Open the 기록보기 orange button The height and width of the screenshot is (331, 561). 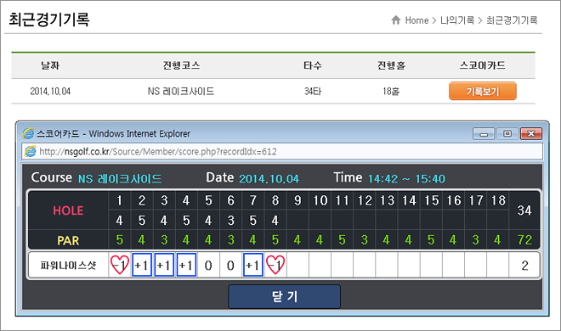coord(483,91)
